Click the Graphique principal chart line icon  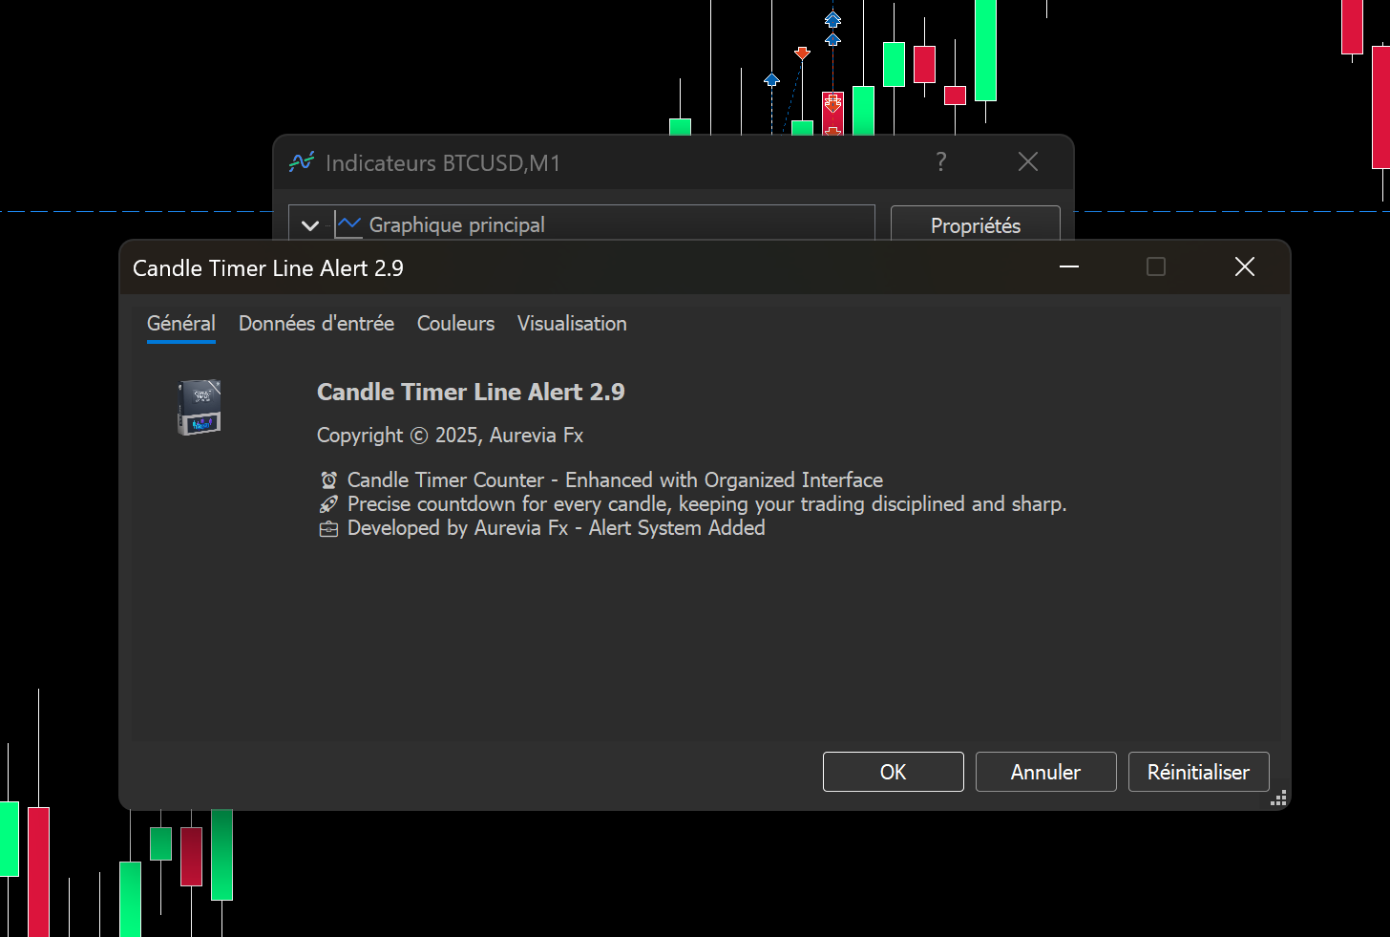(x=349, y=224)
